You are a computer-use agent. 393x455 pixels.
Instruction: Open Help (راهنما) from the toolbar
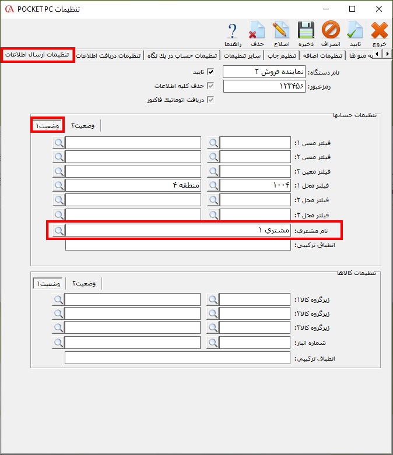point(233,34)
